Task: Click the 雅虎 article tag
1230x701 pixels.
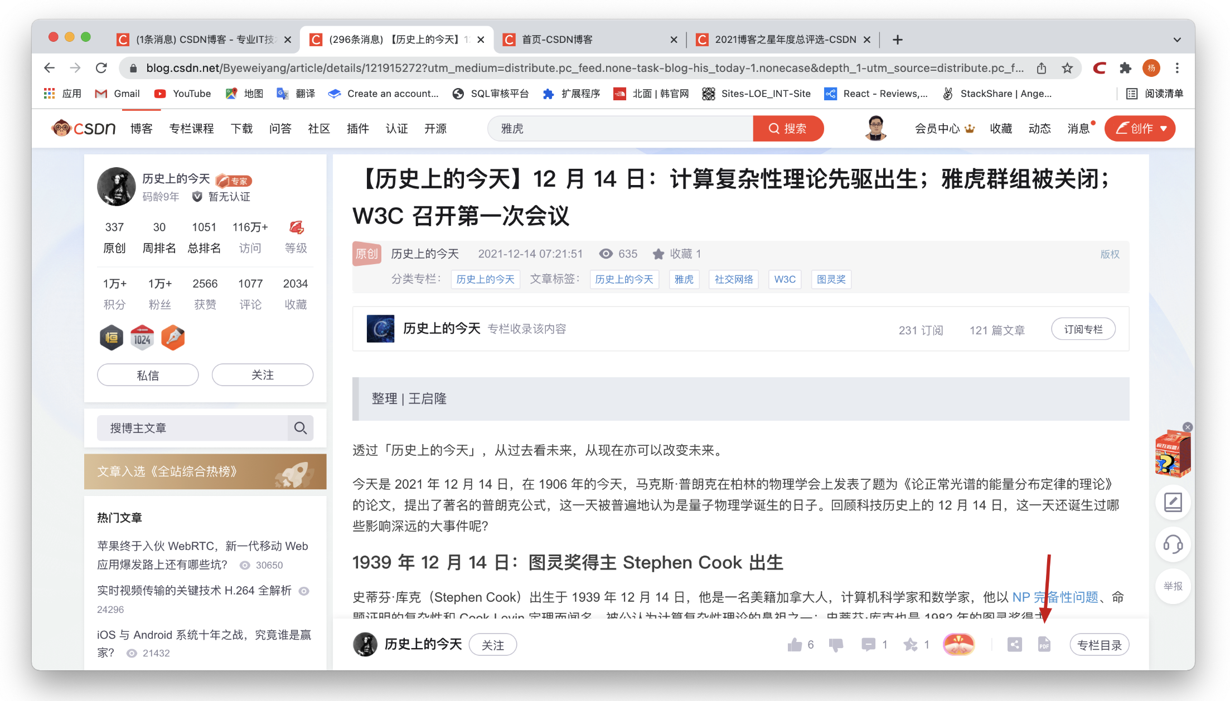Action: tap(684, 279)
